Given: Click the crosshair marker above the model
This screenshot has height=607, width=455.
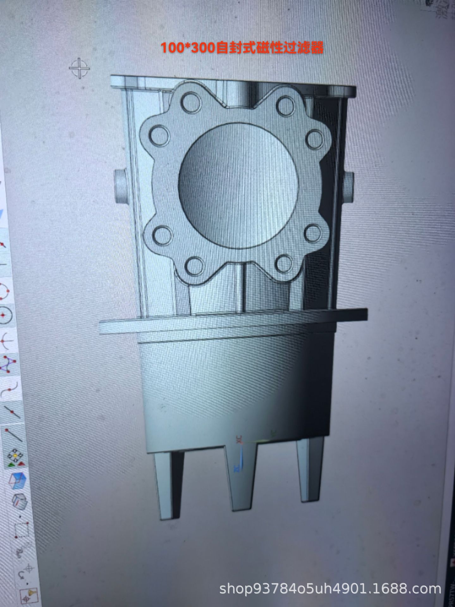Looking at the screenshot, I should coord(79,68).
